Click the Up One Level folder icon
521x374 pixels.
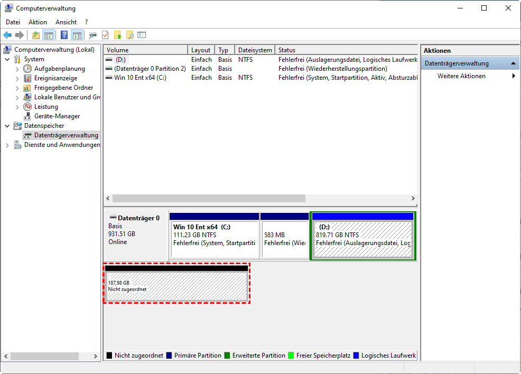(35, 35)
